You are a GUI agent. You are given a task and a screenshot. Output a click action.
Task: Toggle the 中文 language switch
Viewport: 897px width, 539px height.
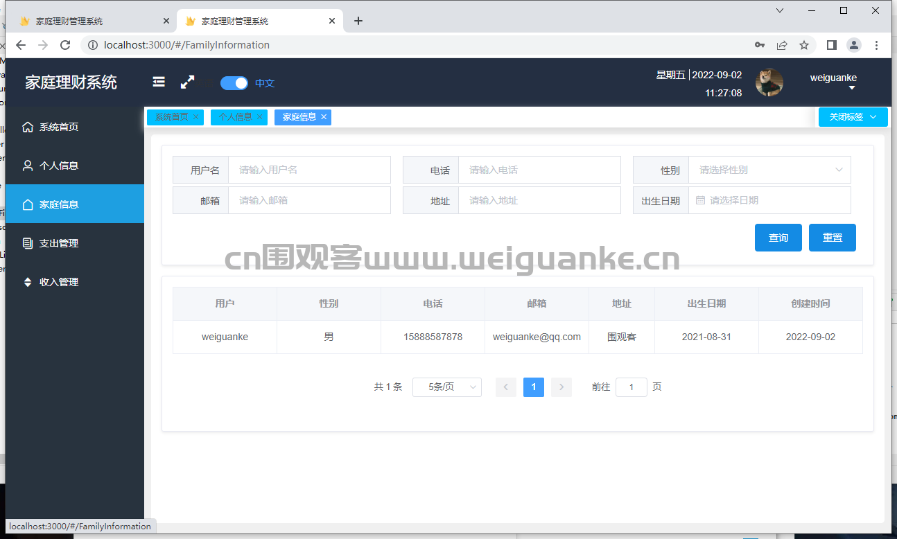coord(234,83)
